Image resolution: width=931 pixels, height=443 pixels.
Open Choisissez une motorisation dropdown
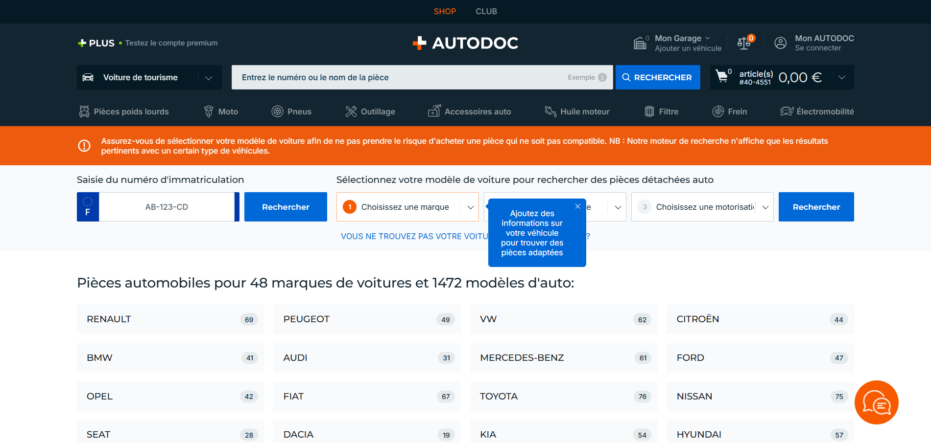pos(702,207)
